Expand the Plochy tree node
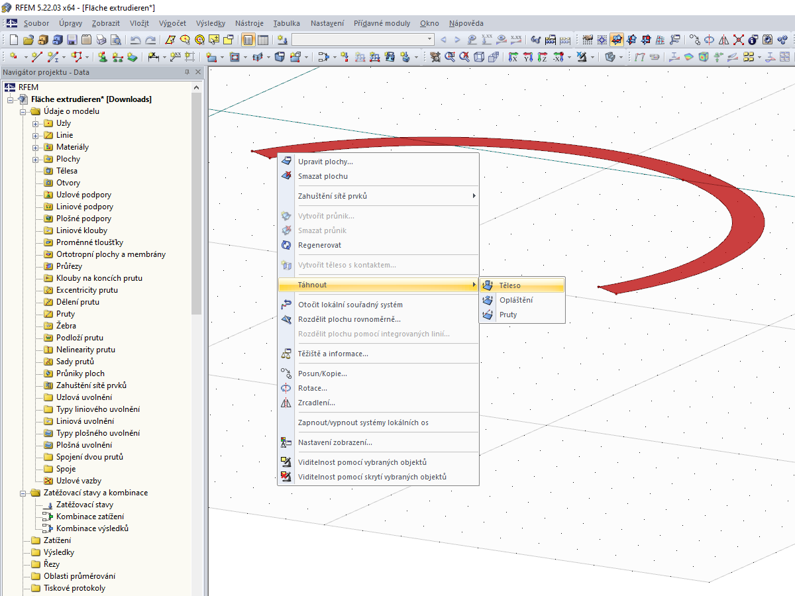 pyautogui.click(x=36, y=159)
